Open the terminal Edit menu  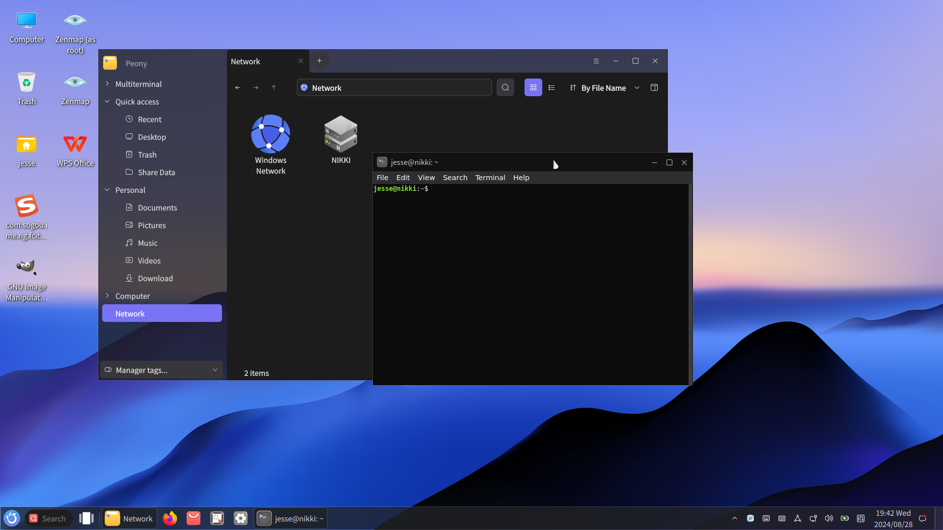coord(403,178)
